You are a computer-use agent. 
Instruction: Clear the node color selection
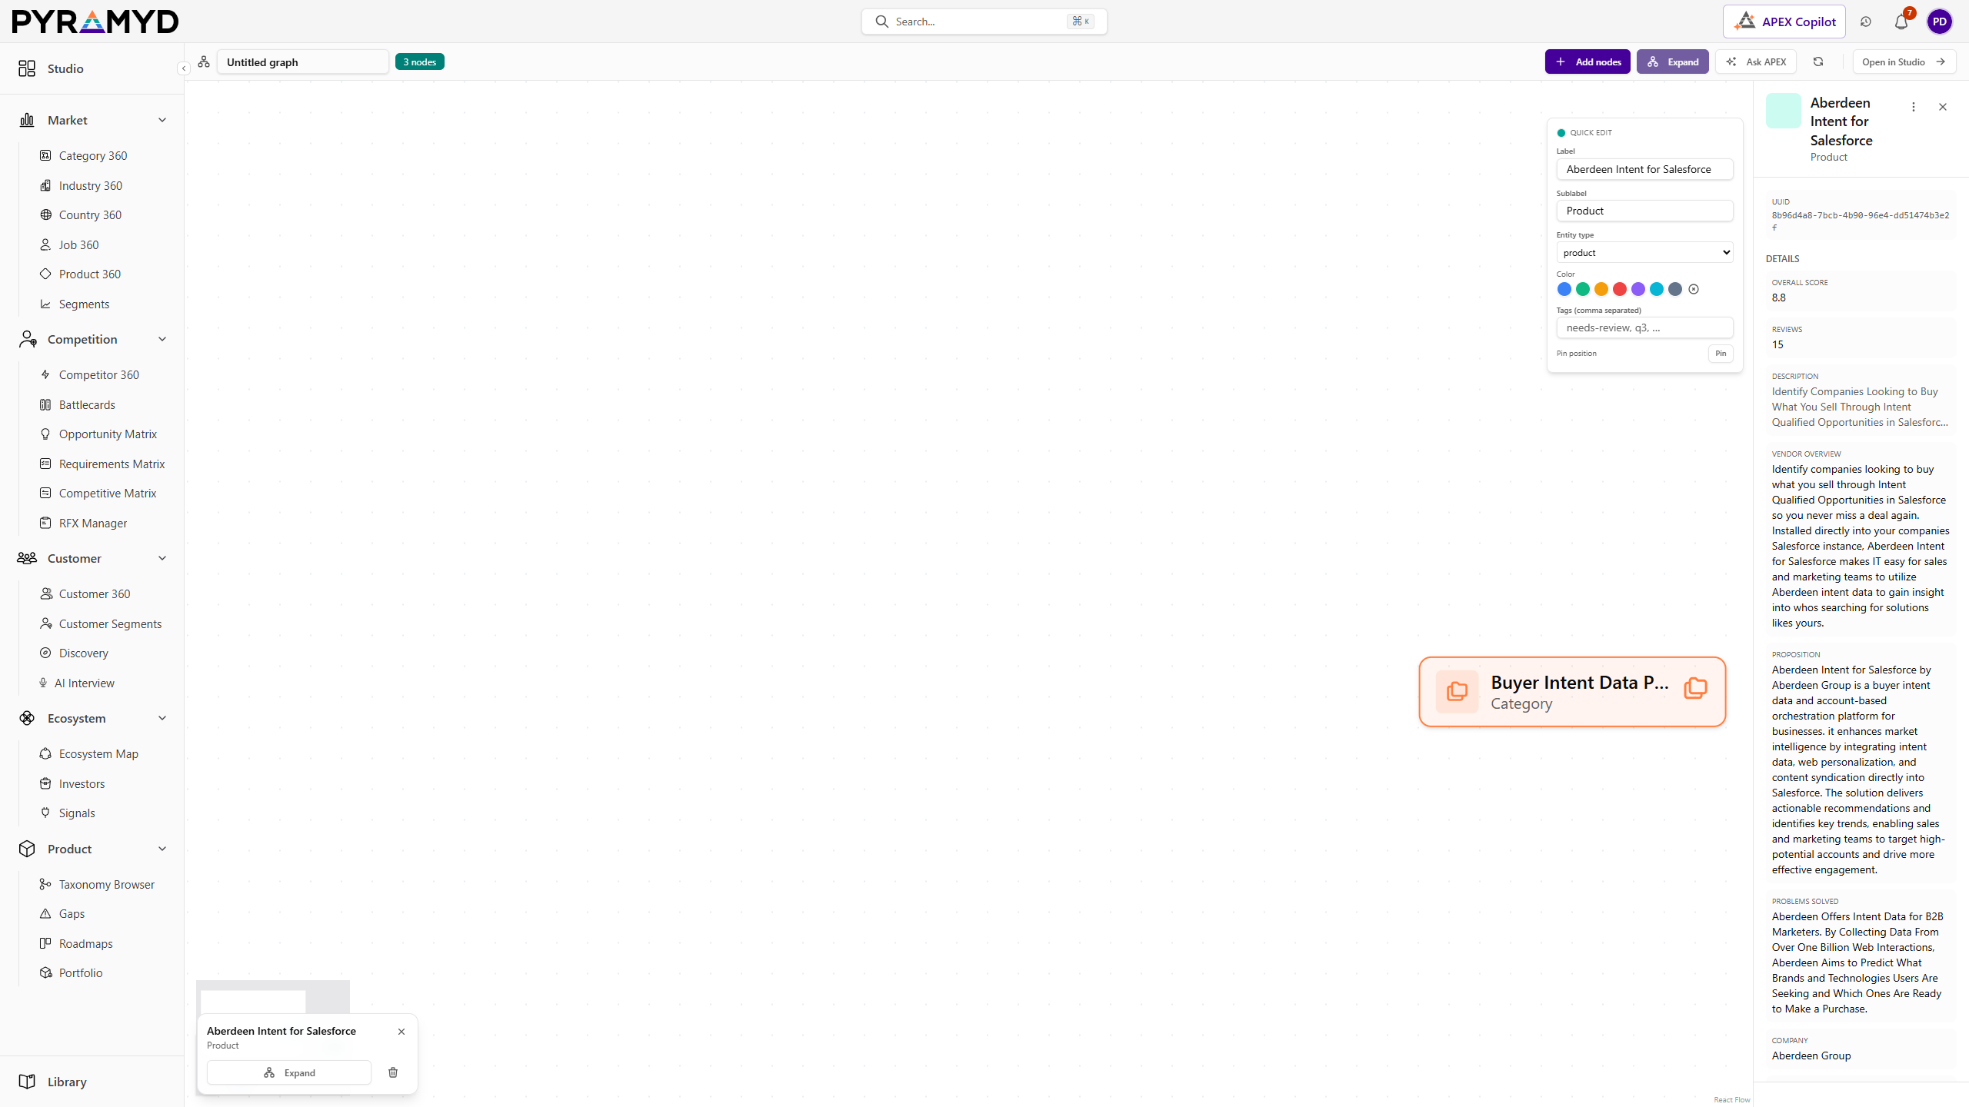point(1694,289)
